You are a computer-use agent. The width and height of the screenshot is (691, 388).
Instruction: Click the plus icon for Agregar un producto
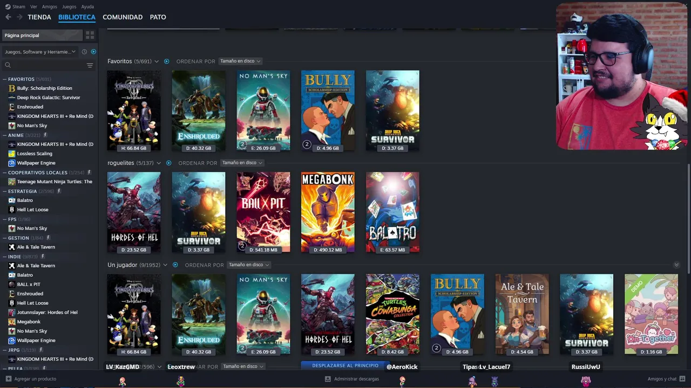pyautogui.click(x=8, y=379)
